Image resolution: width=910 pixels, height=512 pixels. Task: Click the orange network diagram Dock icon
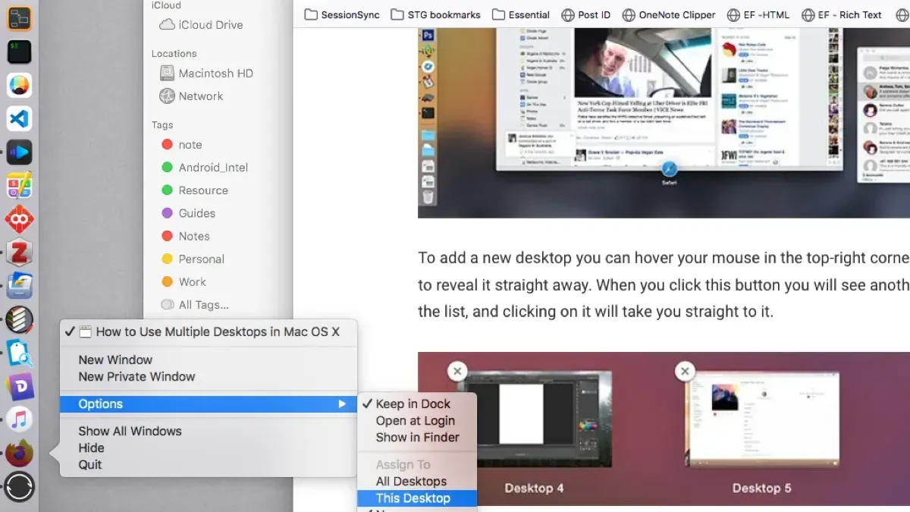[x=19, y=17]
